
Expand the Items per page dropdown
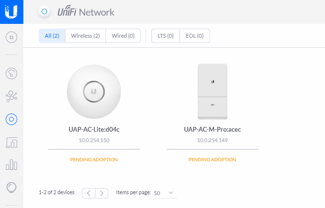coord(166,193)
